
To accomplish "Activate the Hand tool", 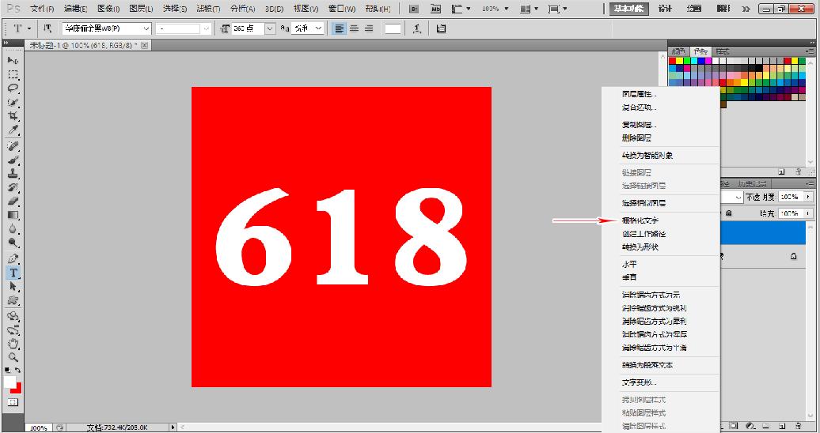I will [x=13, y=344].
